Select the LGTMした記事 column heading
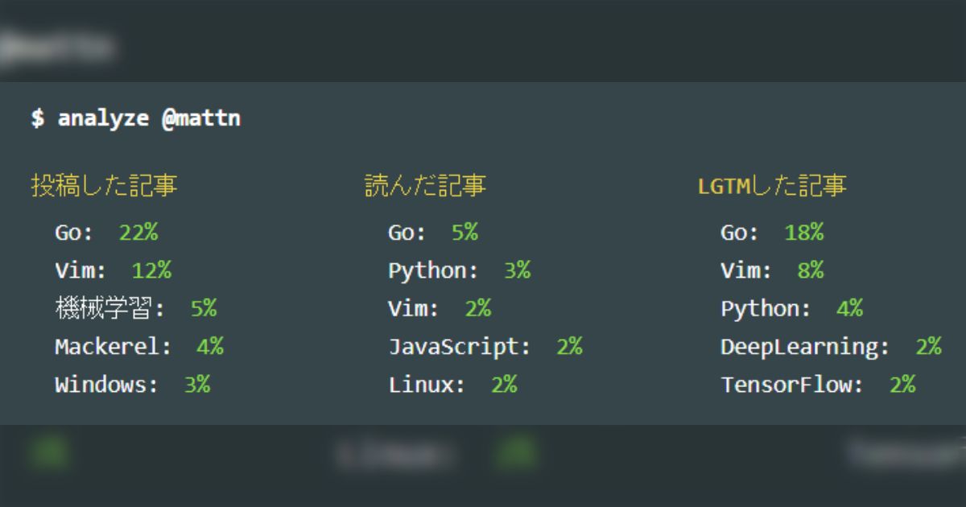This screenshot has height=507, width=966. 772,187
